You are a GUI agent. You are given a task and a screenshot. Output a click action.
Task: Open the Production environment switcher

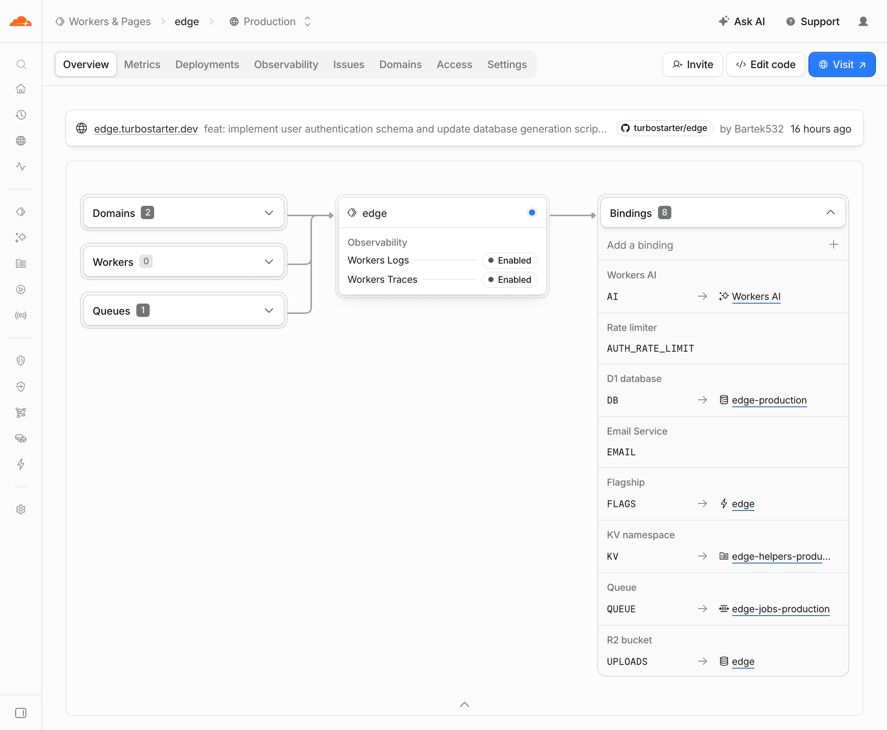[x=270, y=21]
